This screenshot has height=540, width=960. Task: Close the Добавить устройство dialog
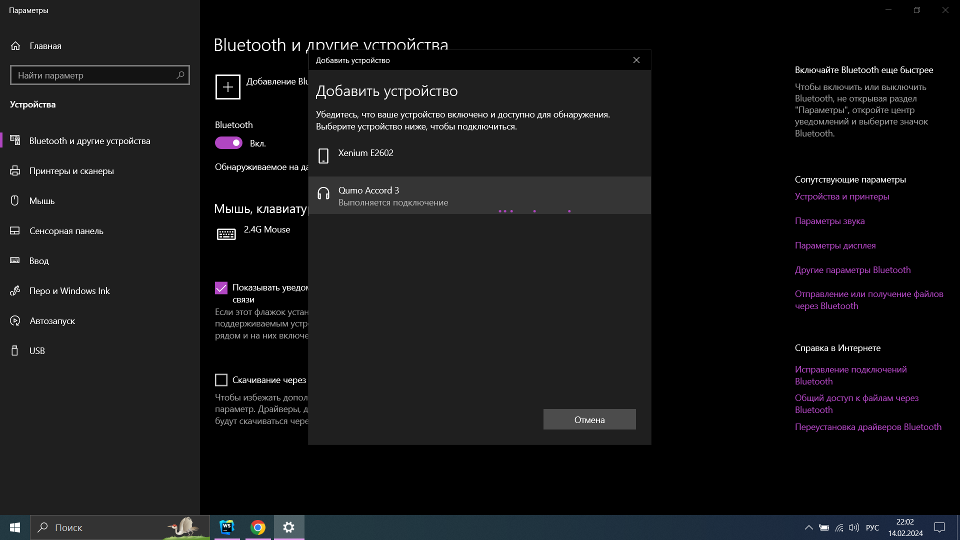tap(636, 60)
